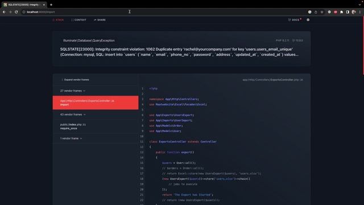Close the SQLSTATE[23000] tab
Image resolution: width=364 pixels, height=205 pixels.
(x=44, y=5)
